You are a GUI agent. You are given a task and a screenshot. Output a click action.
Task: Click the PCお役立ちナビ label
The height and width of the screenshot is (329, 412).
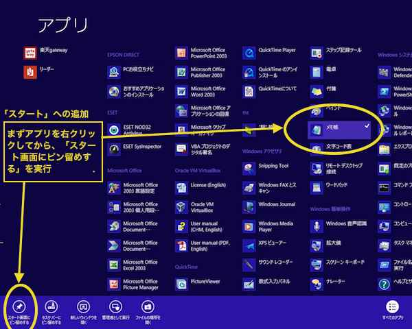tap(138, 69)
